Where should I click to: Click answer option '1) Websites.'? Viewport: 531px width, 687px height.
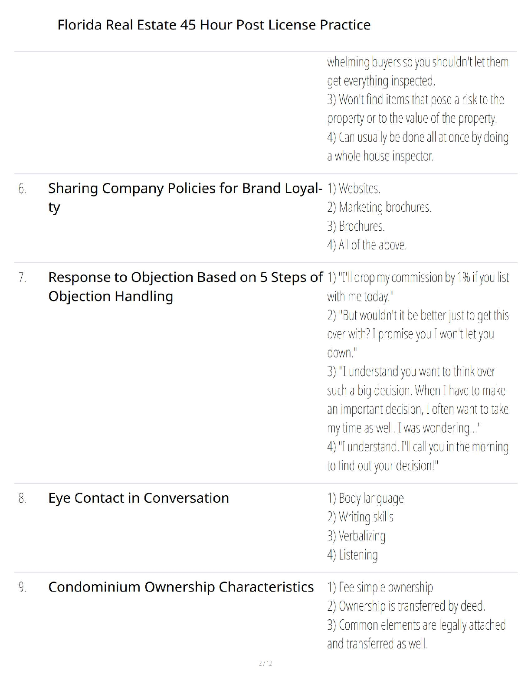354,189
